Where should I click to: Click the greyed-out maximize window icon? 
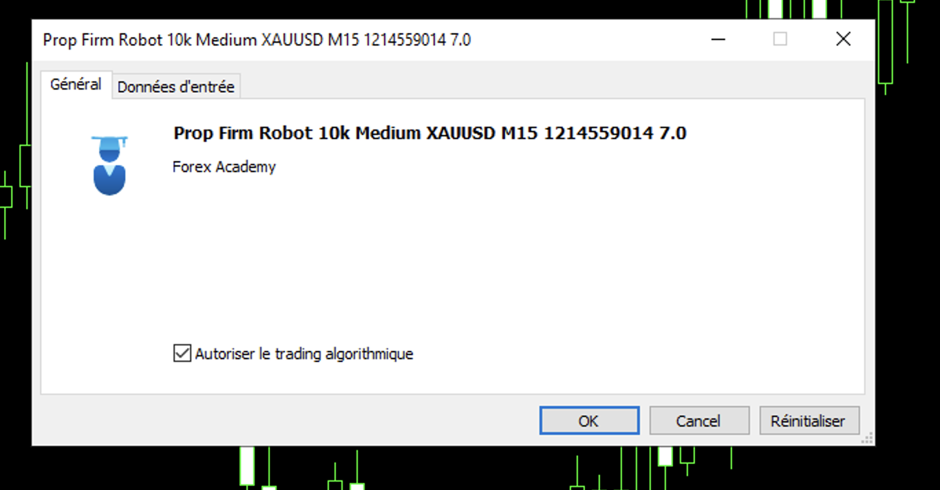pyautogui.click(x=780, y=39)
